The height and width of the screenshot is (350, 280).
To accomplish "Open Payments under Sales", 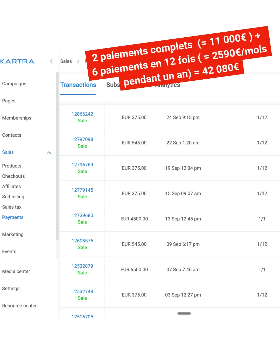I will tap(13, 217).
